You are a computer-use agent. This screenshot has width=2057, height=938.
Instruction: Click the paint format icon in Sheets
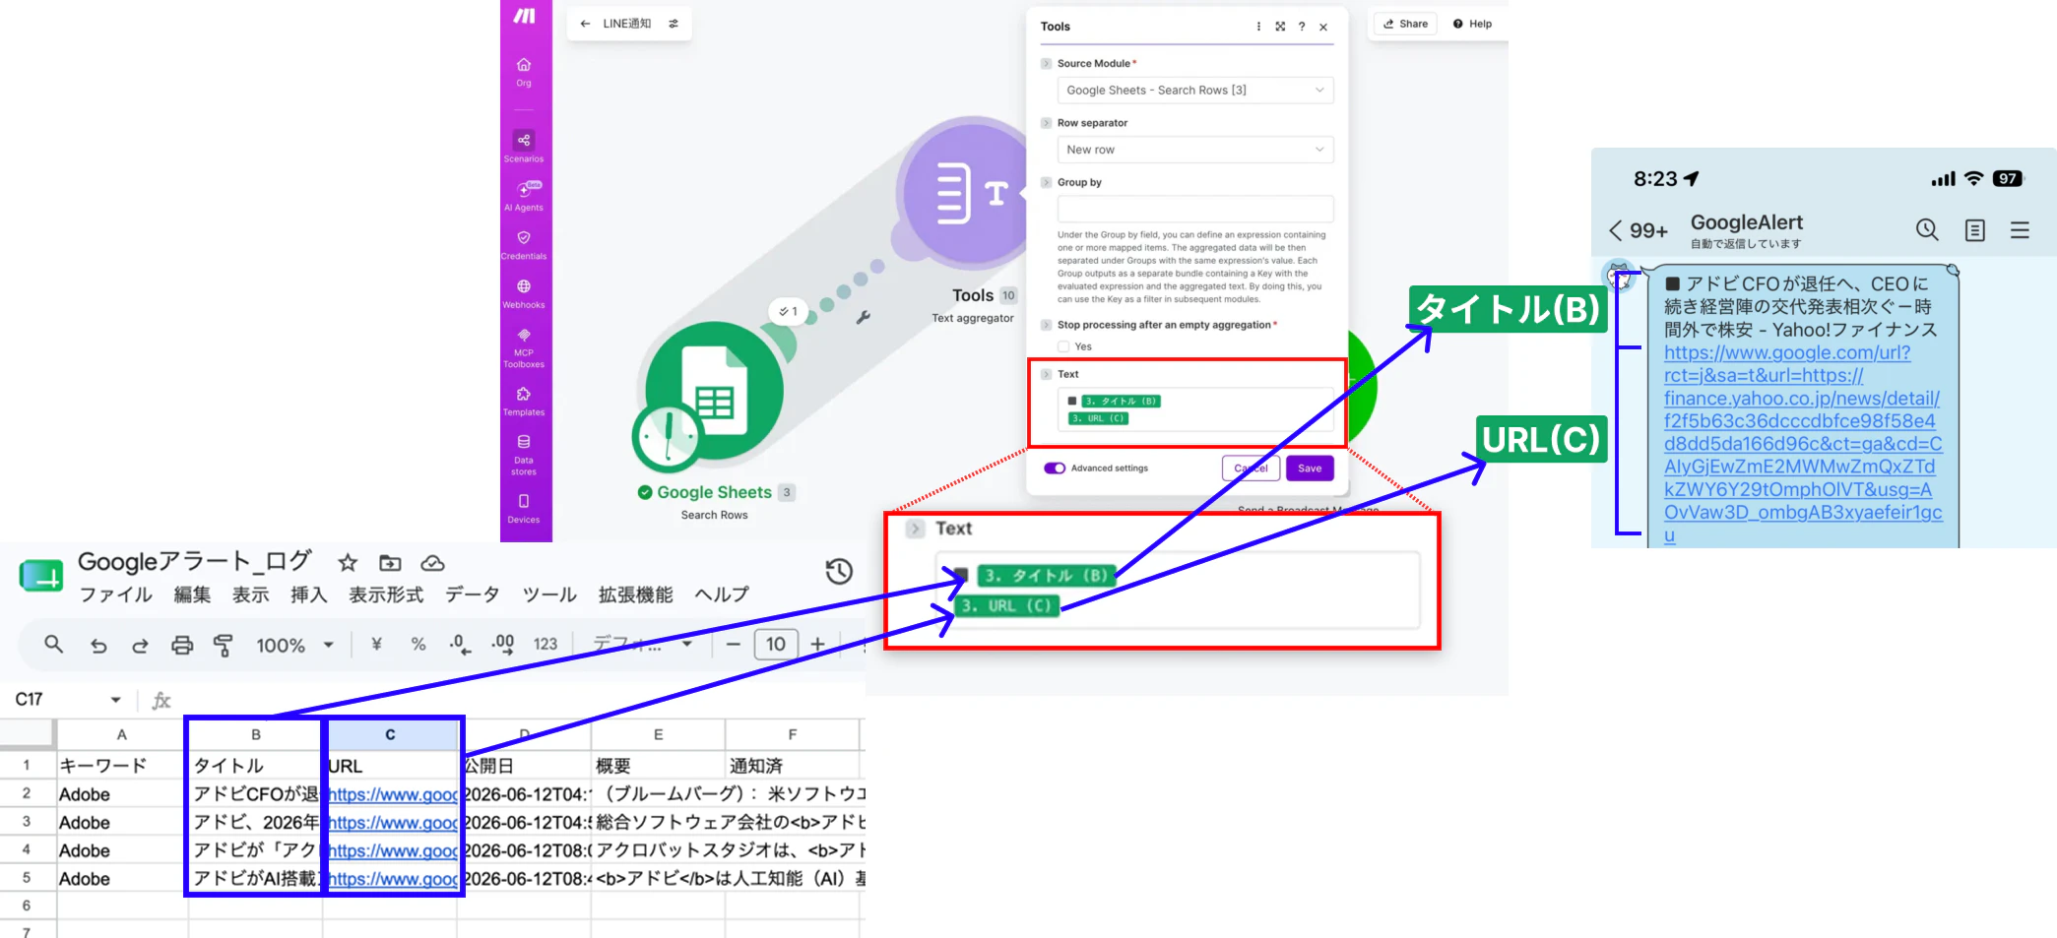tap(224, 645)
